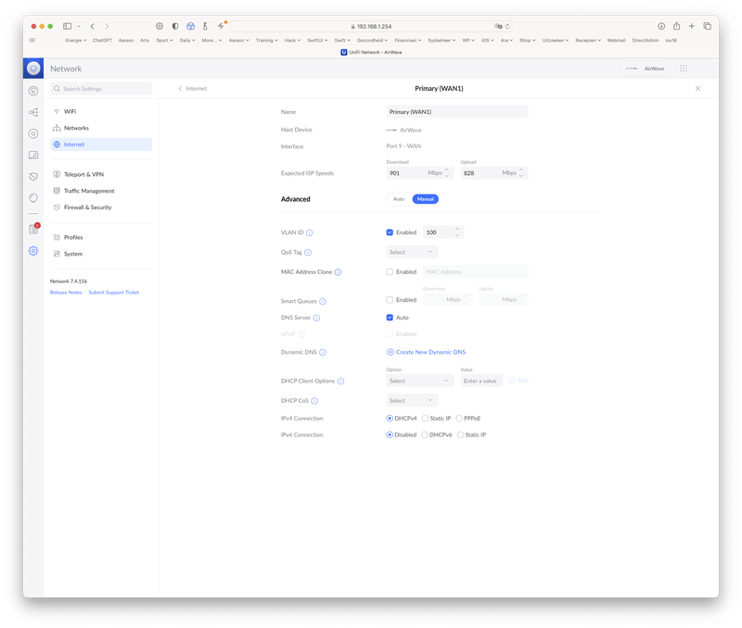The height and width of the screenshot is (628, 742).
Task: Open Traffic Management settings
Action: pos(101,191)
